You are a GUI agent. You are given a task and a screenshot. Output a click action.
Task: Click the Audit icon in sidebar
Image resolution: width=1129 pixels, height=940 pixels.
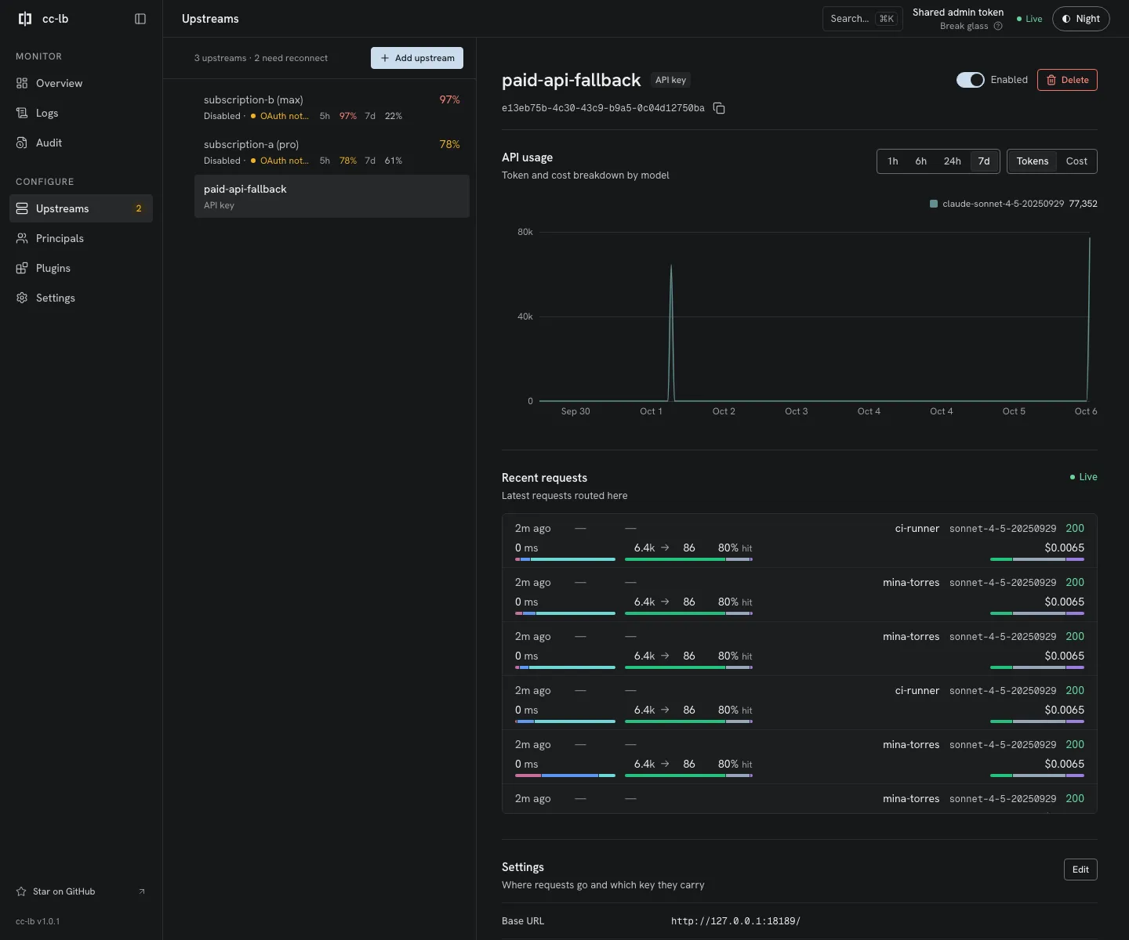(x=22, y=143)
